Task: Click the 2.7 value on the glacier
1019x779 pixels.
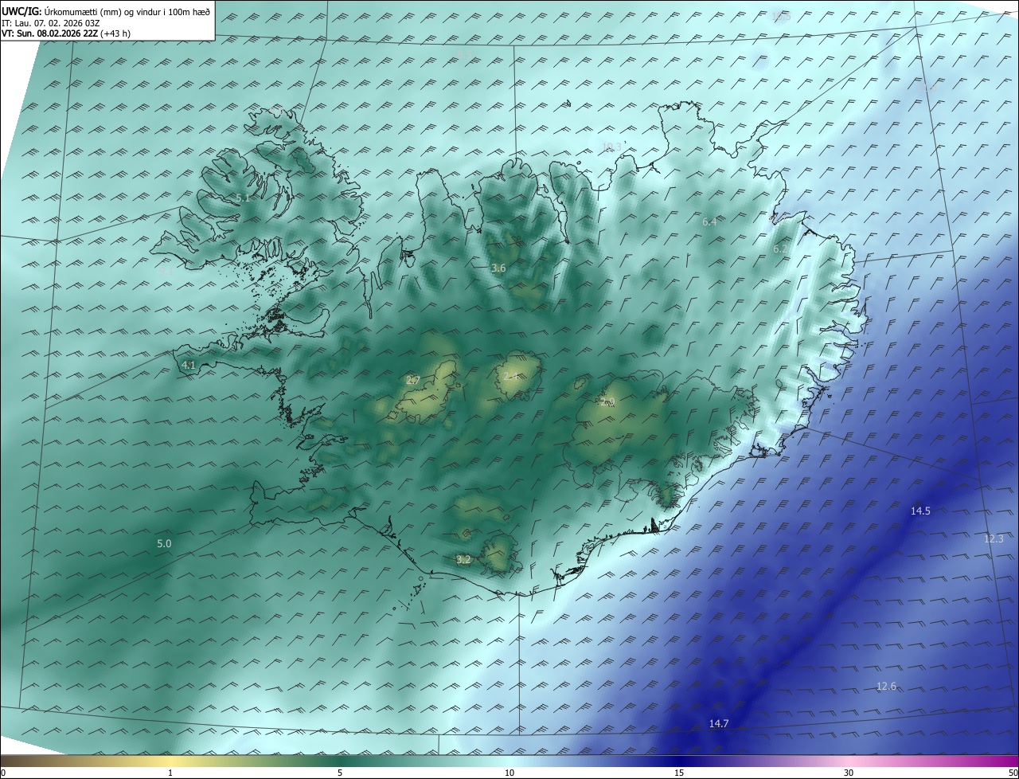Action: (412, 381)
